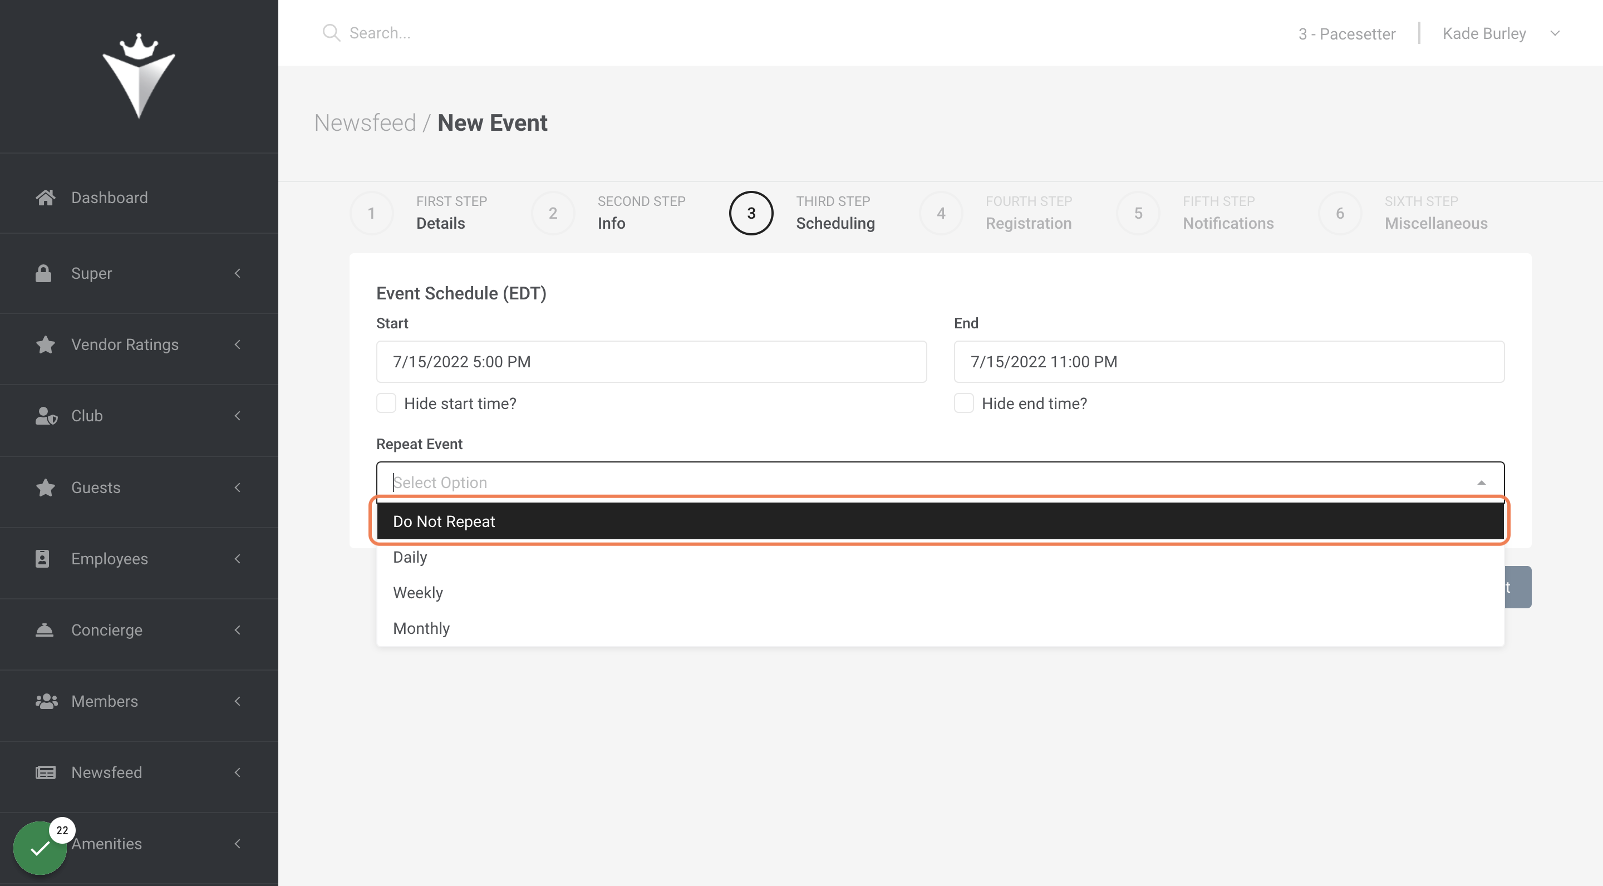Click the Concierge bell icon
1603x886 pixels.
coord(44,629)
